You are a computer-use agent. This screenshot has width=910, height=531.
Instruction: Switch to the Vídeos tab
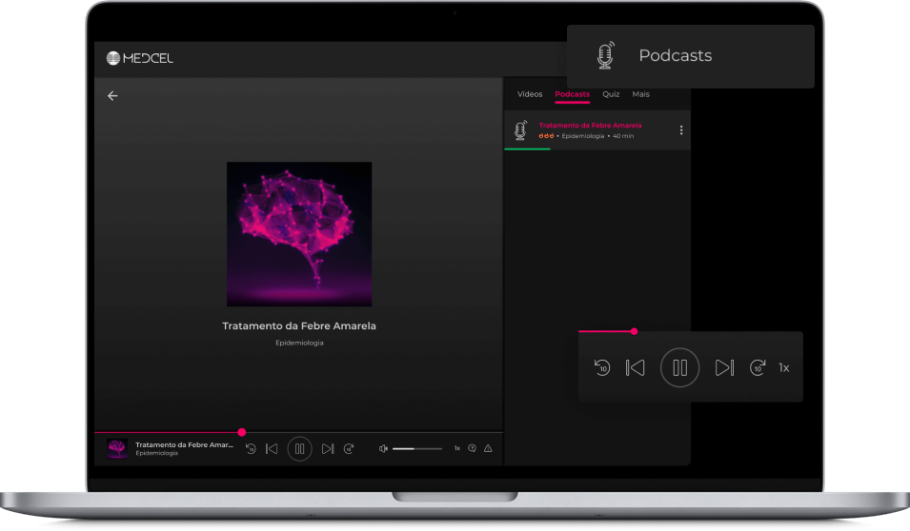click(x=530, y=94)
